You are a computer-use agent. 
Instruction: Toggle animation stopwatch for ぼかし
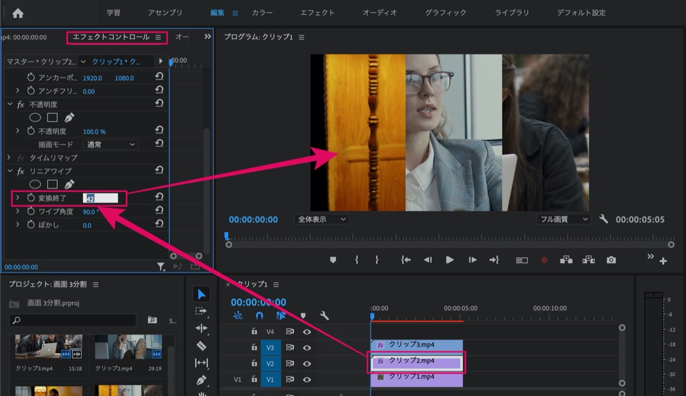click(31, 225)
